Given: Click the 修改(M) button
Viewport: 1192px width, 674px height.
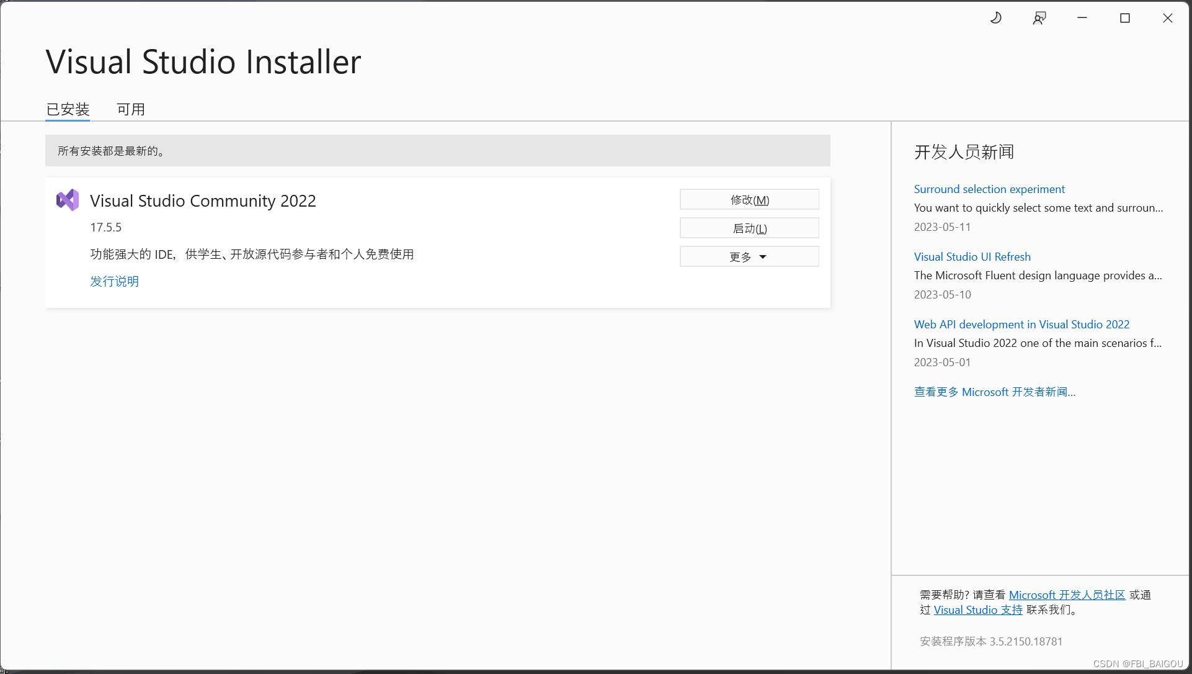Looking at the screenshot, I should coord(749,199).
